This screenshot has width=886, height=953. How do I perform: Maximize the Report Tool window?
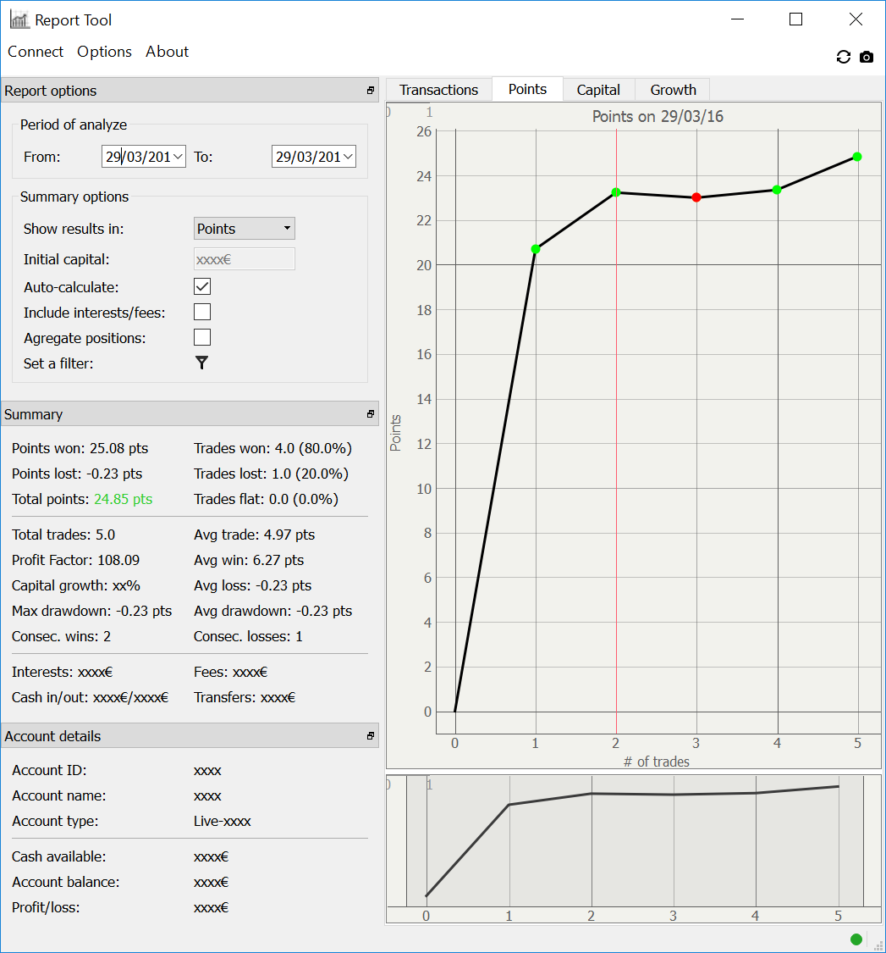point(795,19)
